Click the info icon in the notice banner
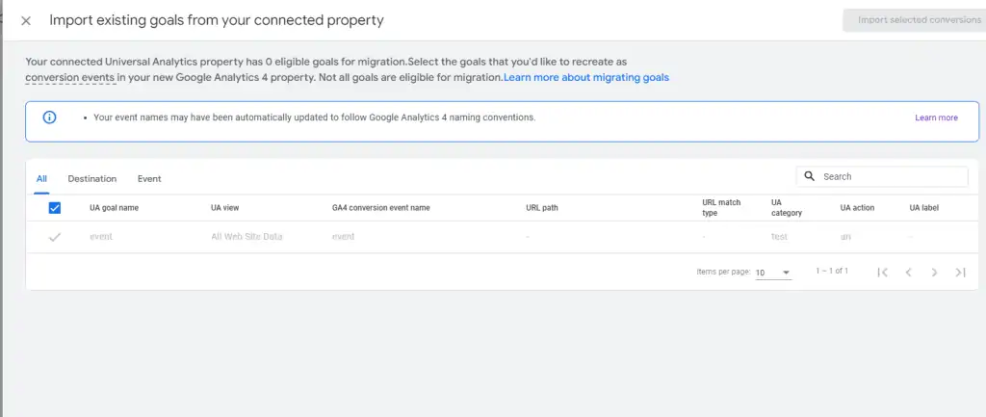The height and width of the screenshot is (417, 986). 49,117
